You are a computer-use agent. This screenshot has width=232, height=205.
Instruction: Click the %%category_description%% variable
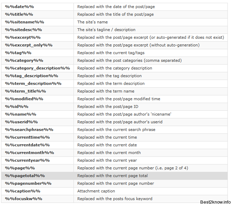(x=37, y=68)
